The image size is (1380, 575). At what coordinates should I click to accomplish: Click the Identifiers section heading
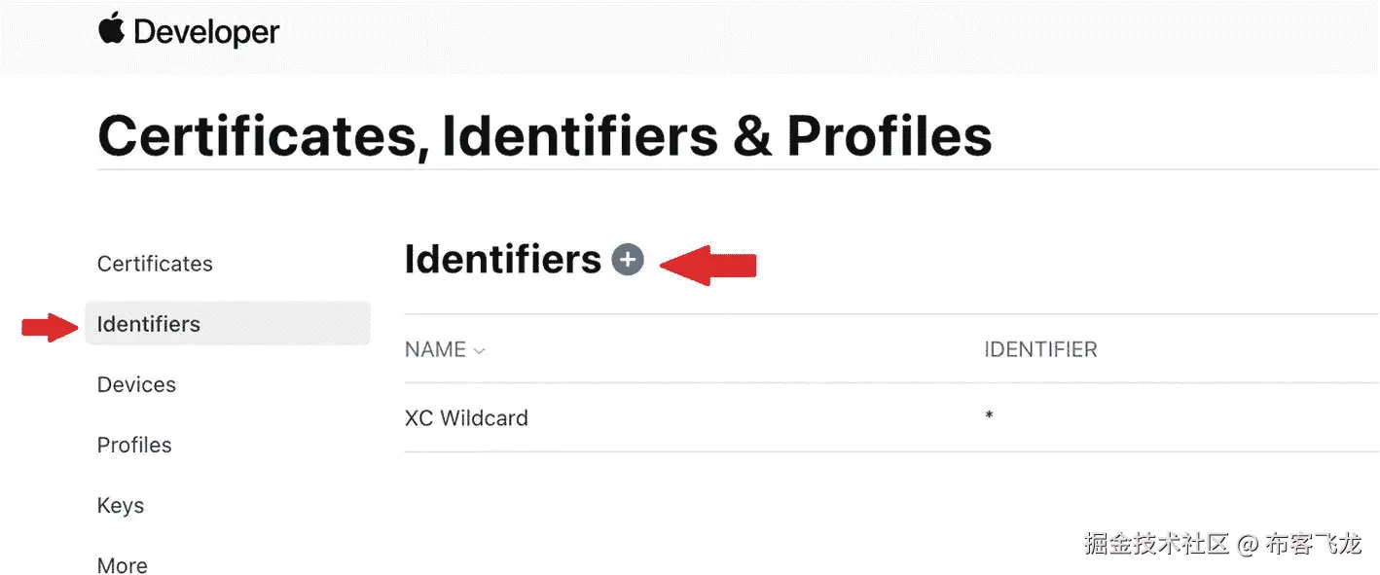(502, 260)
